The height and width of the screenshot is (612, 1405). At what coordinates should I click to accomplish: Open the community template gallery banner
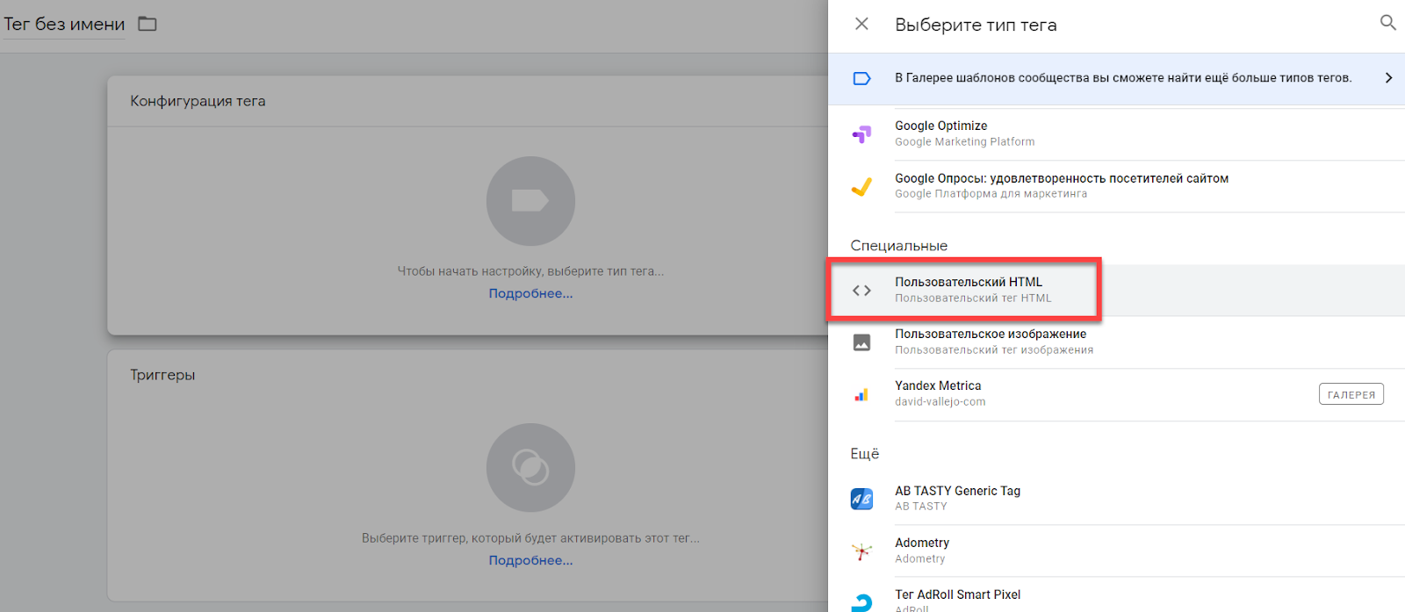1116,78
